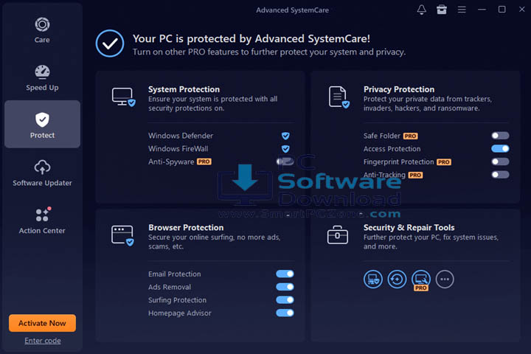Open the Speed Up section
Image resolution: width=531 pixels, height=354 pixels.
42,78
